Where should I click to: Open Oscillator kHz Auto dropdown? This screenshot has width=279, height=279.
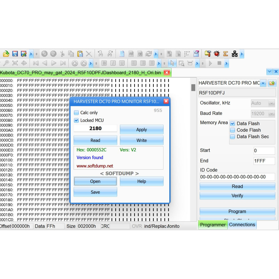click(271, 103)
